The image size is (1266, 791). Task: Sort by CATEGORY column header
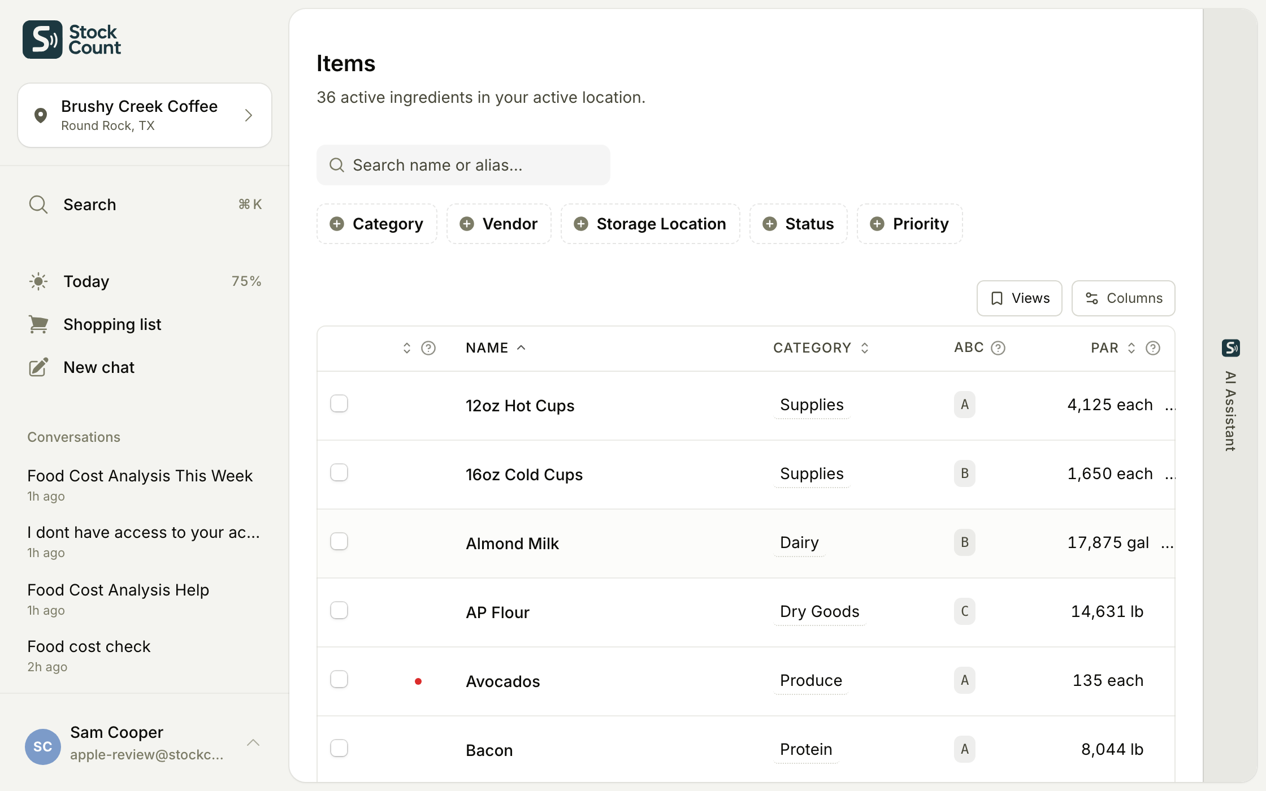click(821, 348)
